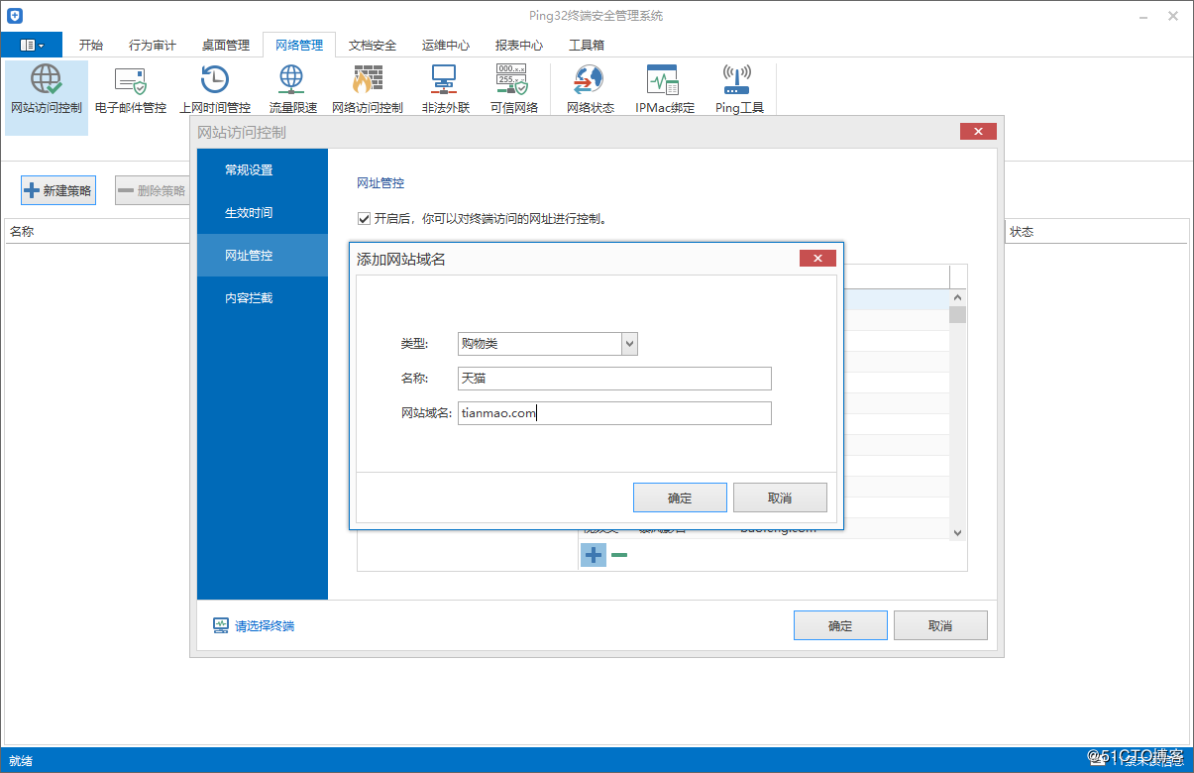Click the plus icon to add domain
The width and height of the screenshot is (1194, 773).
click(593, 555)
